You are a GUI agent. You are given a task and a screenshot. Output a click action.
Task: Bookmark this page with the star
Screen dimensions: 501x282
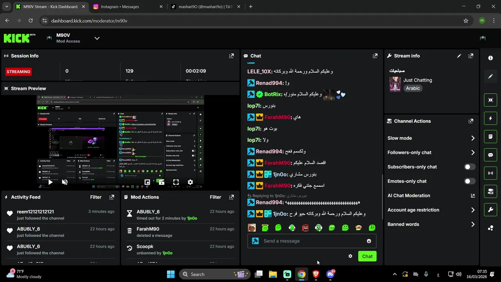(x=466, y=21)
